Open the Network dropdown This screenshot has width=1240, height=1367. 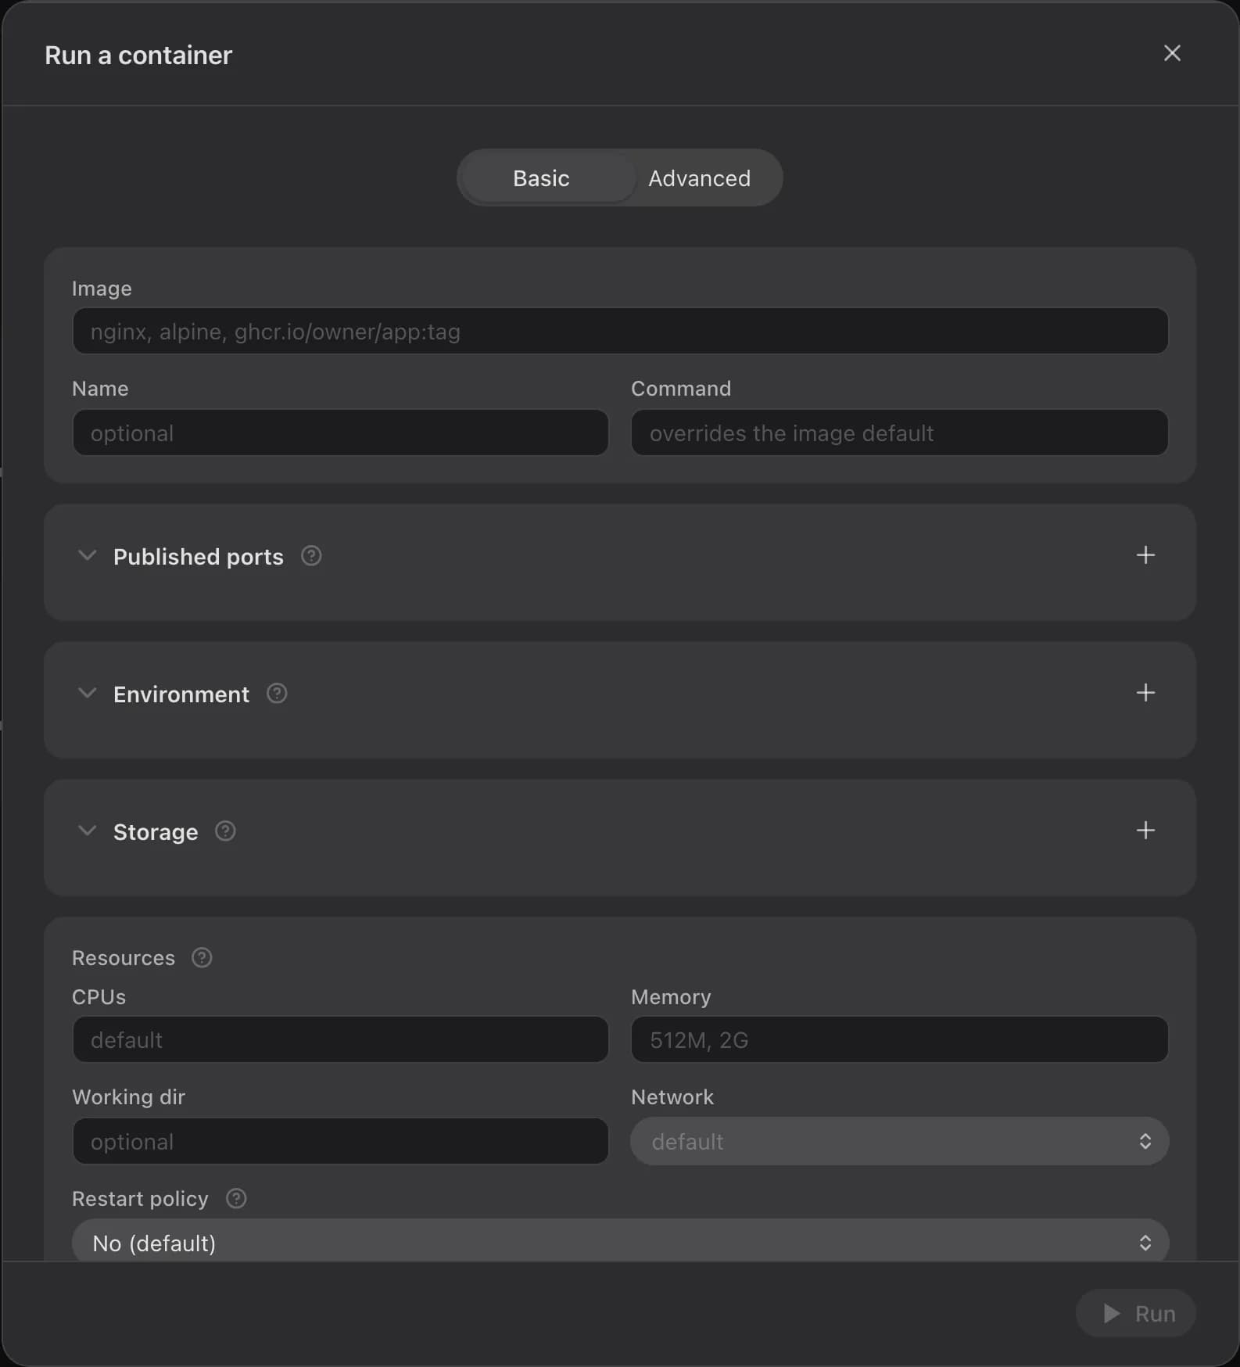click(x=900, y=1142)
